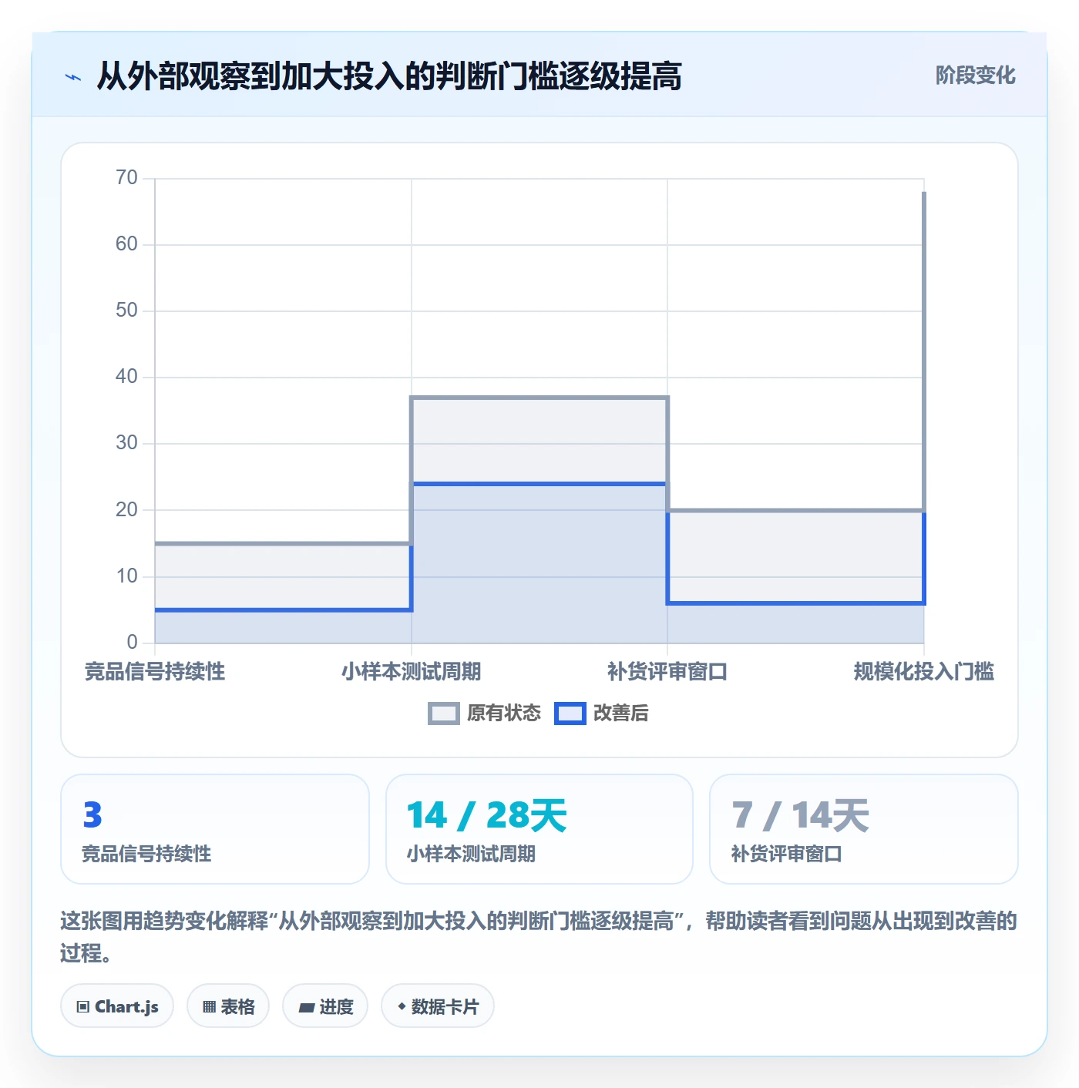Select the 数据卡片 tag chip
Viewport: 1079px width, 1088px height.
tap(438, 1006)
